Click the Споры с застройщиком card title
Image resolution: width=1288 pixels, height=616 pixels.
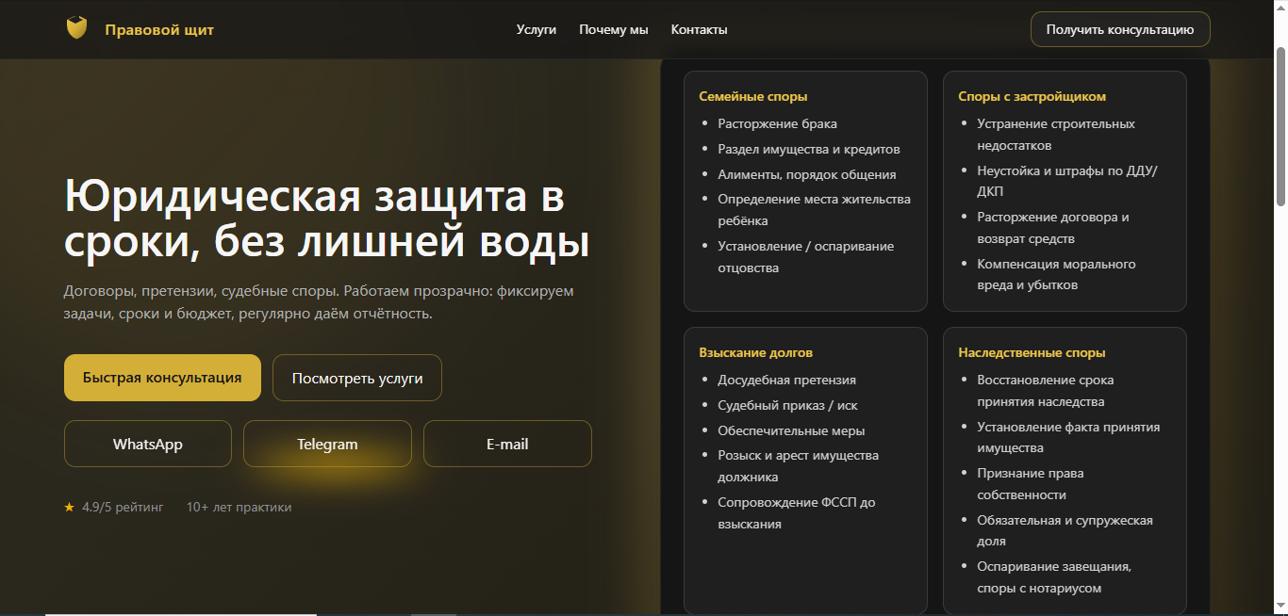pos(1032,96)
